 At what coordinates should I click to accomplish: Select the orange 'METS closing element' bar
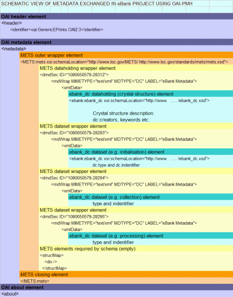[126, 275]
